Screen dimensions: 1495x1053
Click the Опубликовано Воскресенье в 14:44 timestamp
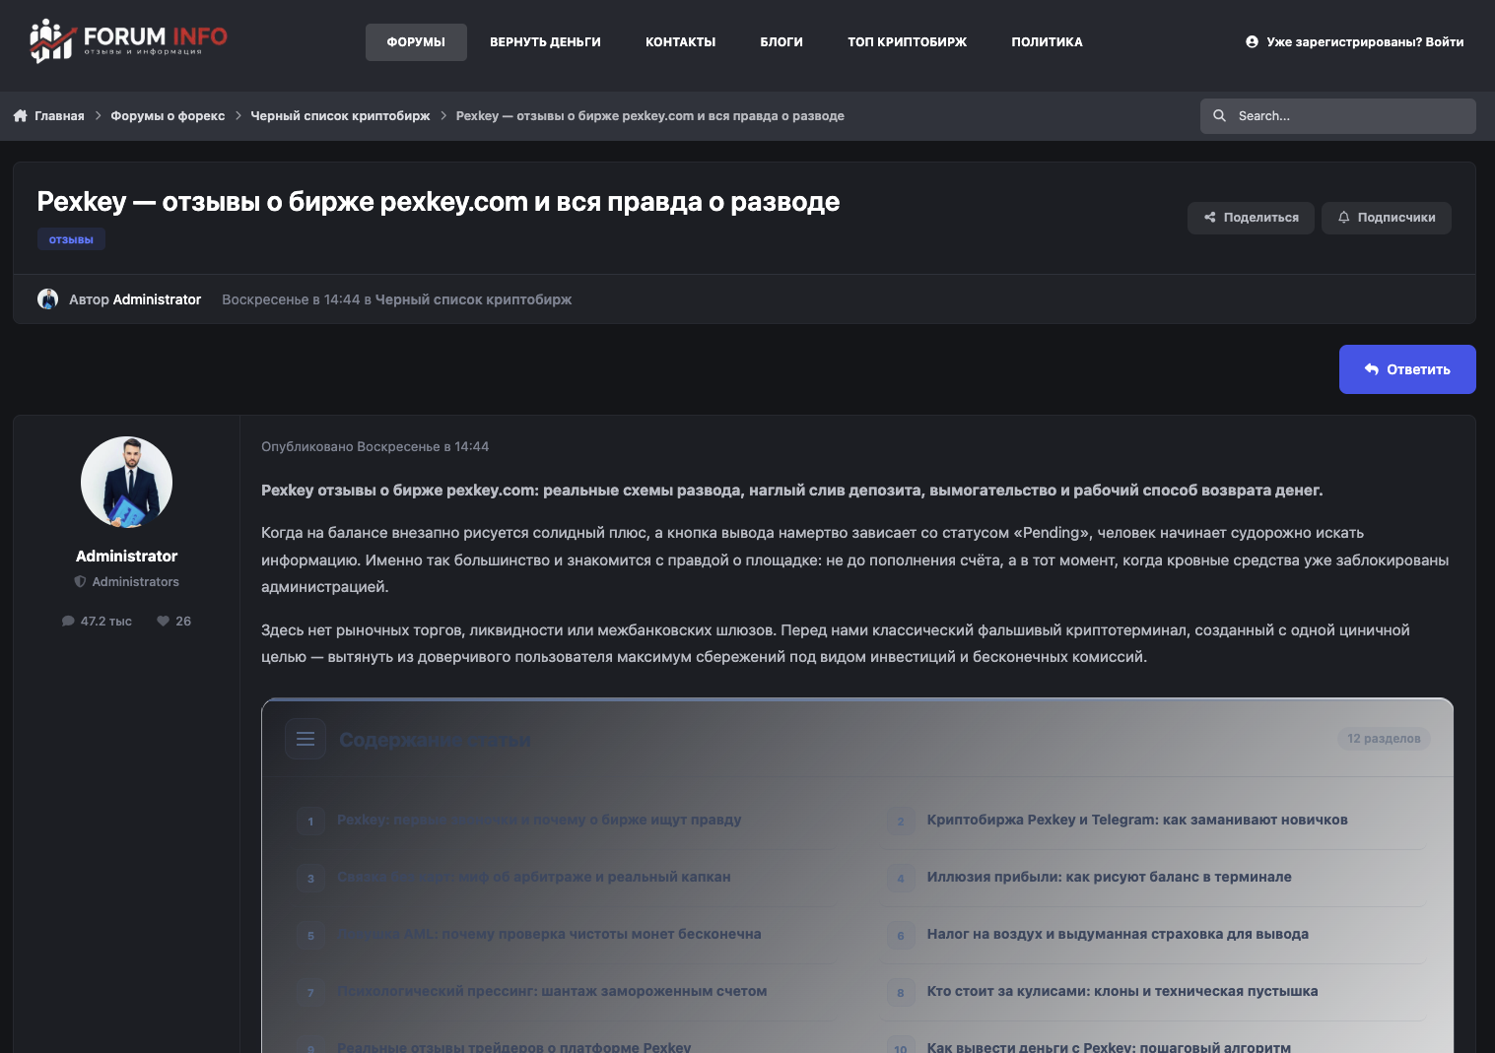coord(374,447)
